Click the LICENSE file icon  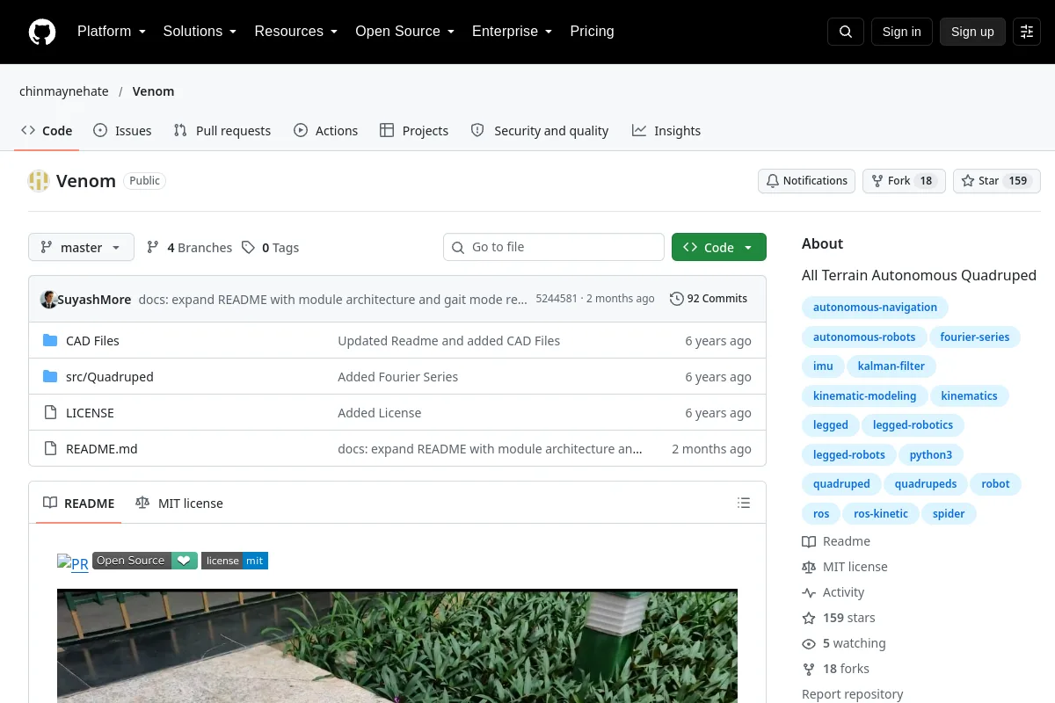click(x=50, y=413)
